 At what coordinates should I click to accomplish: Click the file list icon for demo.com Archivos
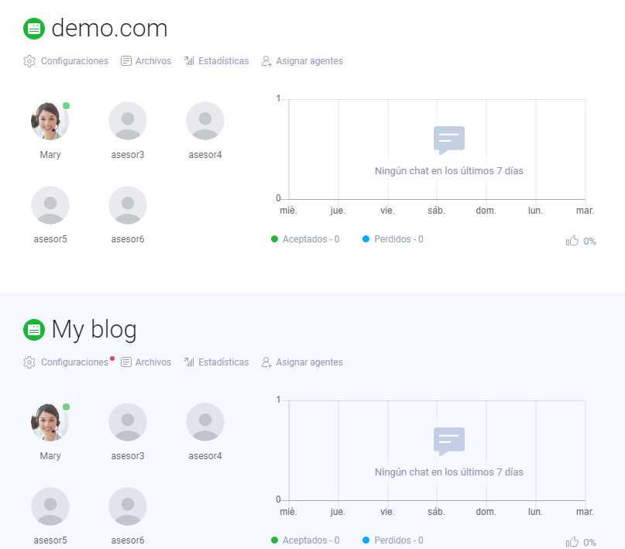pyautogui.click(x=126, y=61)
